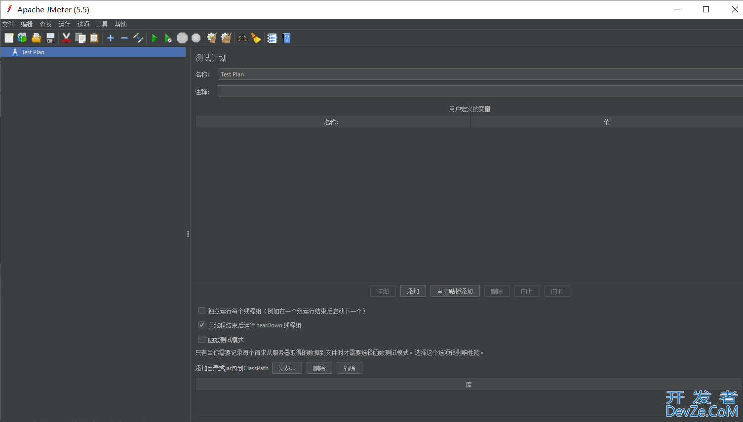
Task: Maximize the Apache JMeter window
Action: coord(706,9)
